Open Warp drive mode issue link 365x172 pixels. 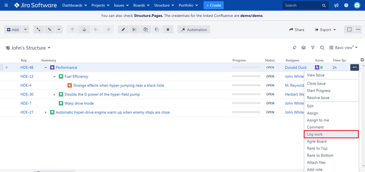tap(79, 103)
